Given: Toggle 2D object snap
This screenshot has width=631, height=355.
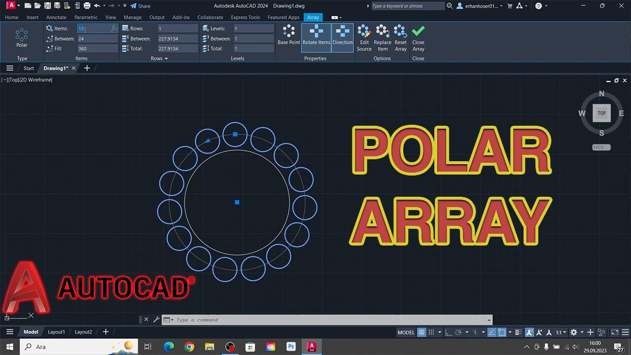Looking at the screenshot, I should pos(502,332).
